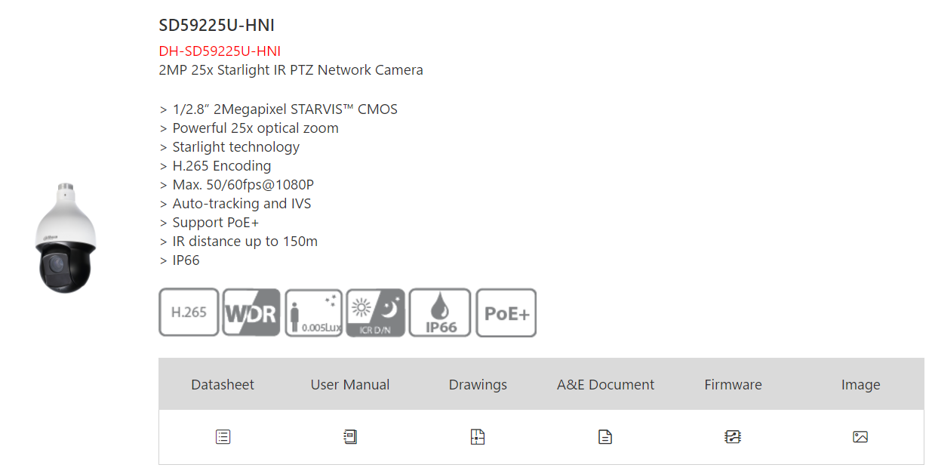Click the IP66 waterproof badge

click(x=440, y=312)
